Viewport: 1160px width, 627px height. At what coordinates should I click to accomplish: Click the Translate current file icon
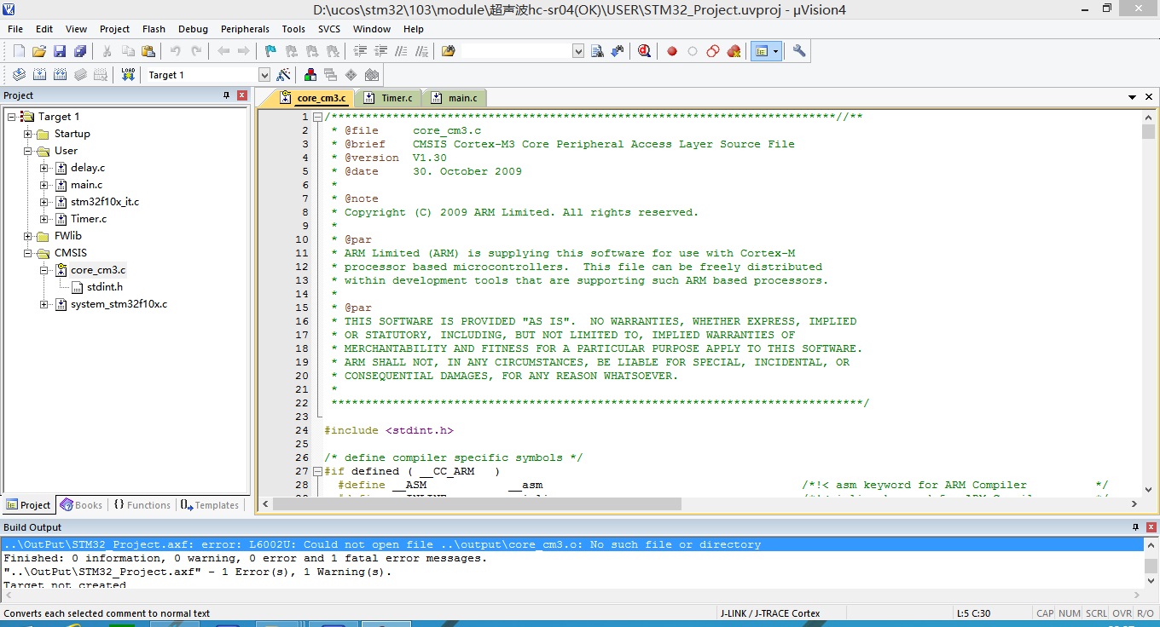tap(19, 75)
